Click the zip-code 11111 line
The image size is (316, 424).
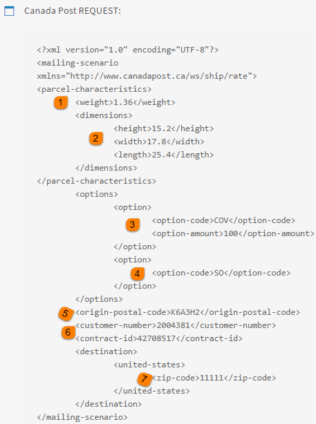coord(214,378)
